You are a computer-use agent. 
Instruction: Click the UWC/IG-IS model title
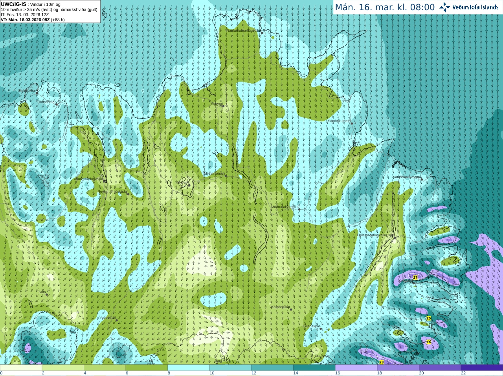13,4
